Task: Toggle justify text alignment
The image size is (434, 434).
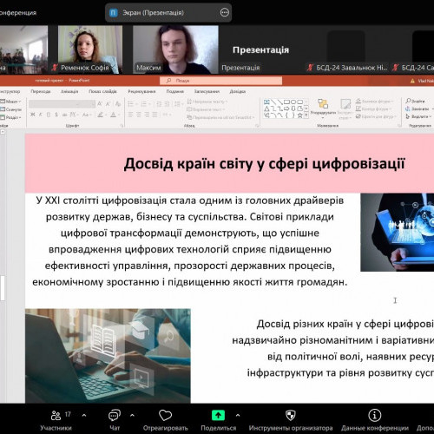Action: click(x=155, y=115)
